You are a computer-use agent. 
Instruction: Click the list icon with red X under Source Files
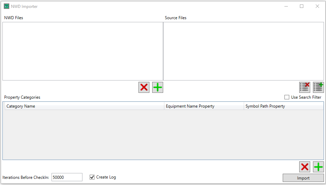[x=305, y=87]
